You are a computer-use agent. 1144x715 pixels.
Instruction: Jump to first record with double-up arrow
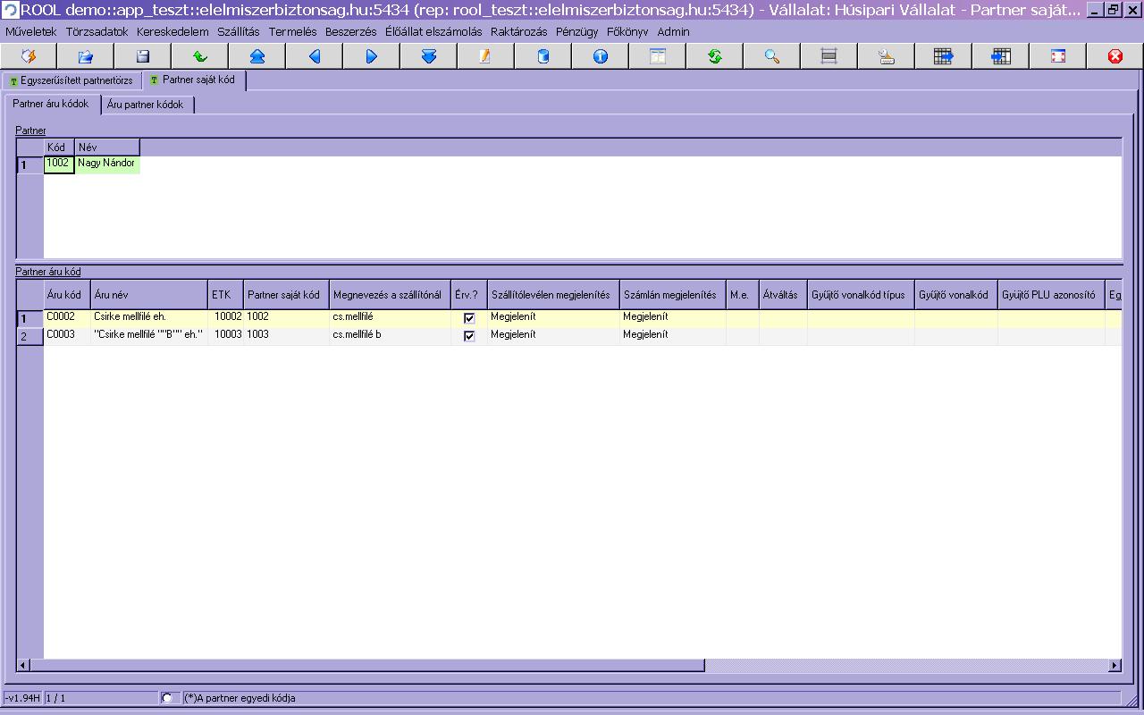tap(257, 56)
